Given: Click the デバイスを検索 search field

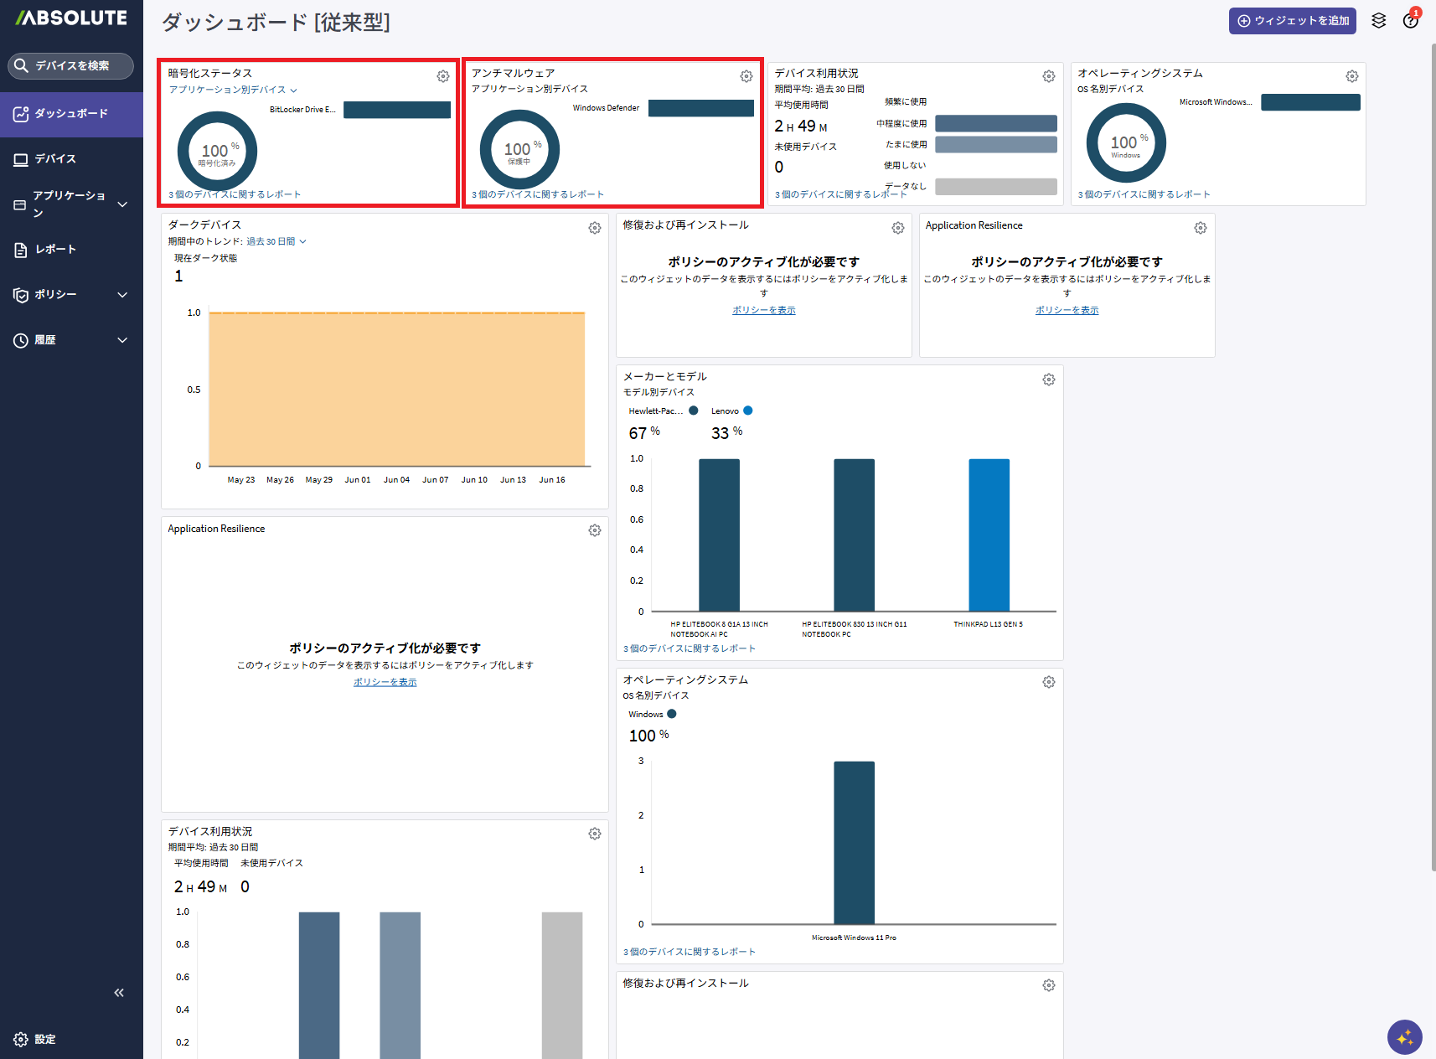Looking at the screenshot, I should point(71,65).
